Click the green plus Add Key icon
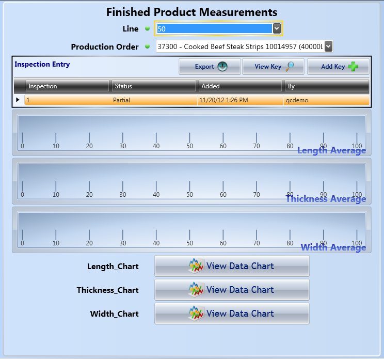The width and height of the screenshot is (384, 359). click(354, 67)
